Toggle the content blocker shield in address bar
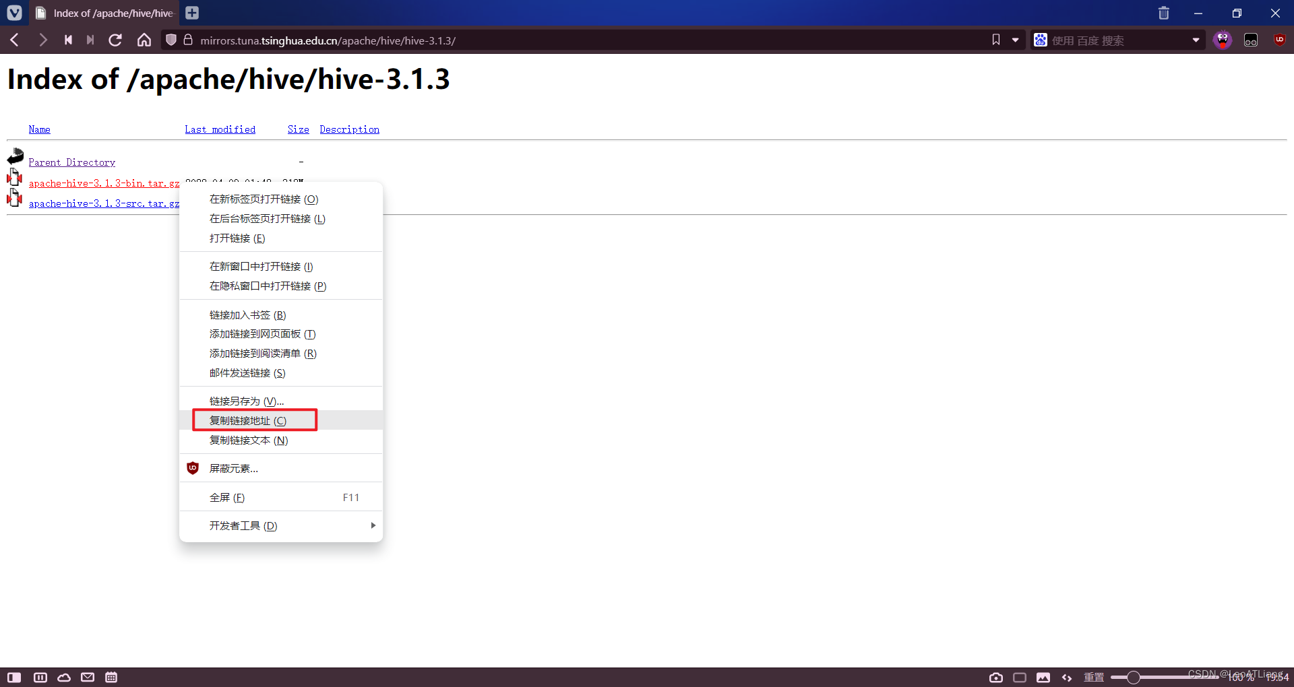Screen dimensions: 1294x687 [171, 40]
